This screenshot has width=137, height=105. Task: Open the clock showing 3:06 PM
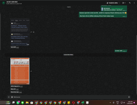[130, 103]
